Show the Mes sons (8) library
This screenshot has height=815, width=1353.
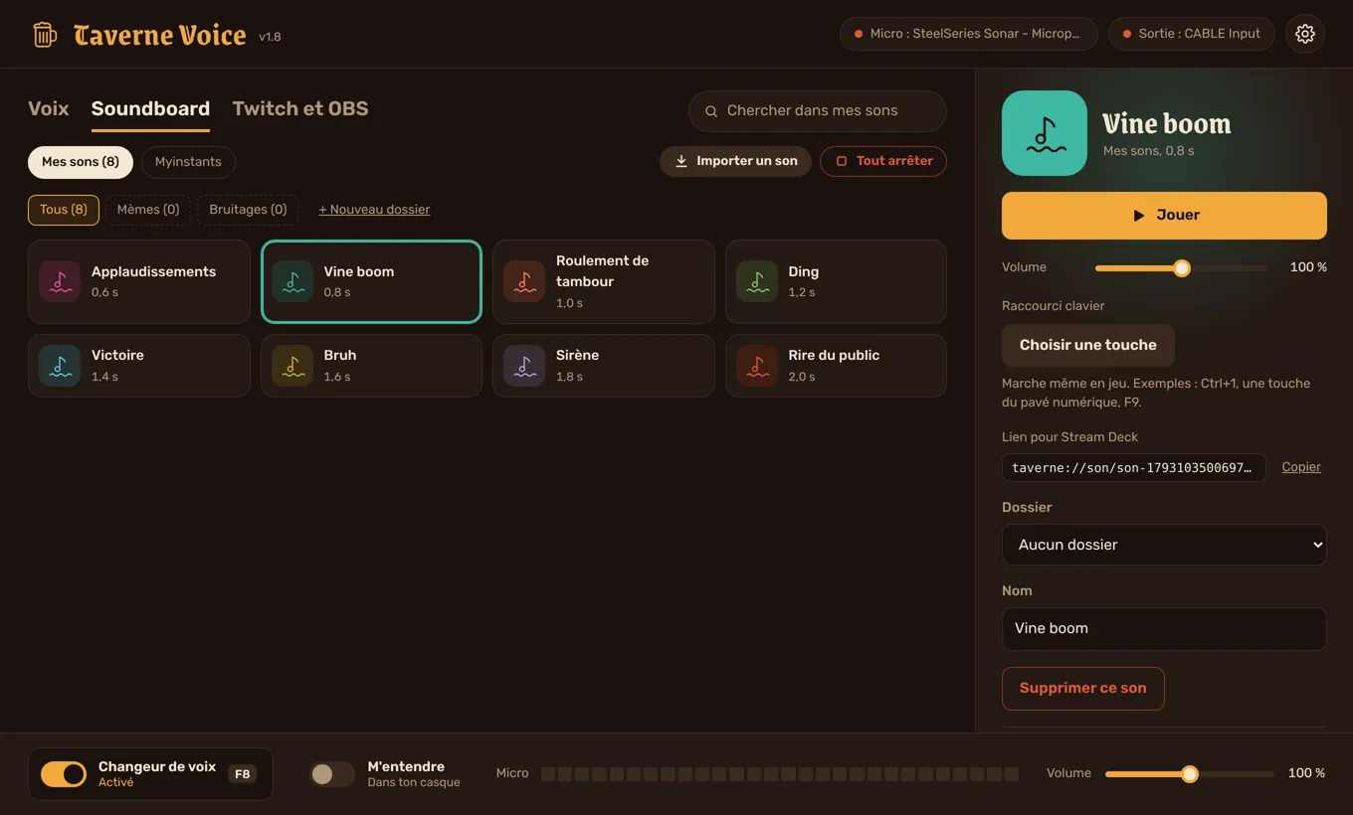[81, 162]
